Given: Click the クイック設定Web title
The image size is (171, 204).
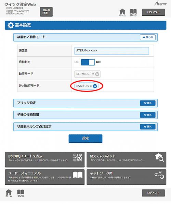Looking at the screenshot, I should tap(20, 4).
